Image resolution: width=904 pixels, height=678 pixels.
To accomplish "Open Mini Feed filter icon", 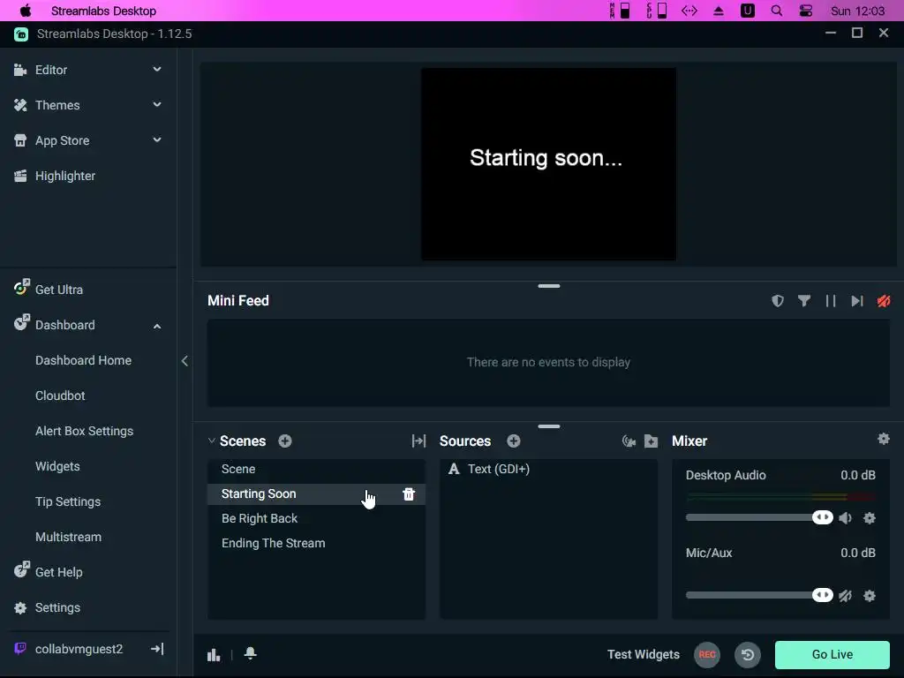I will coord(803,301).
